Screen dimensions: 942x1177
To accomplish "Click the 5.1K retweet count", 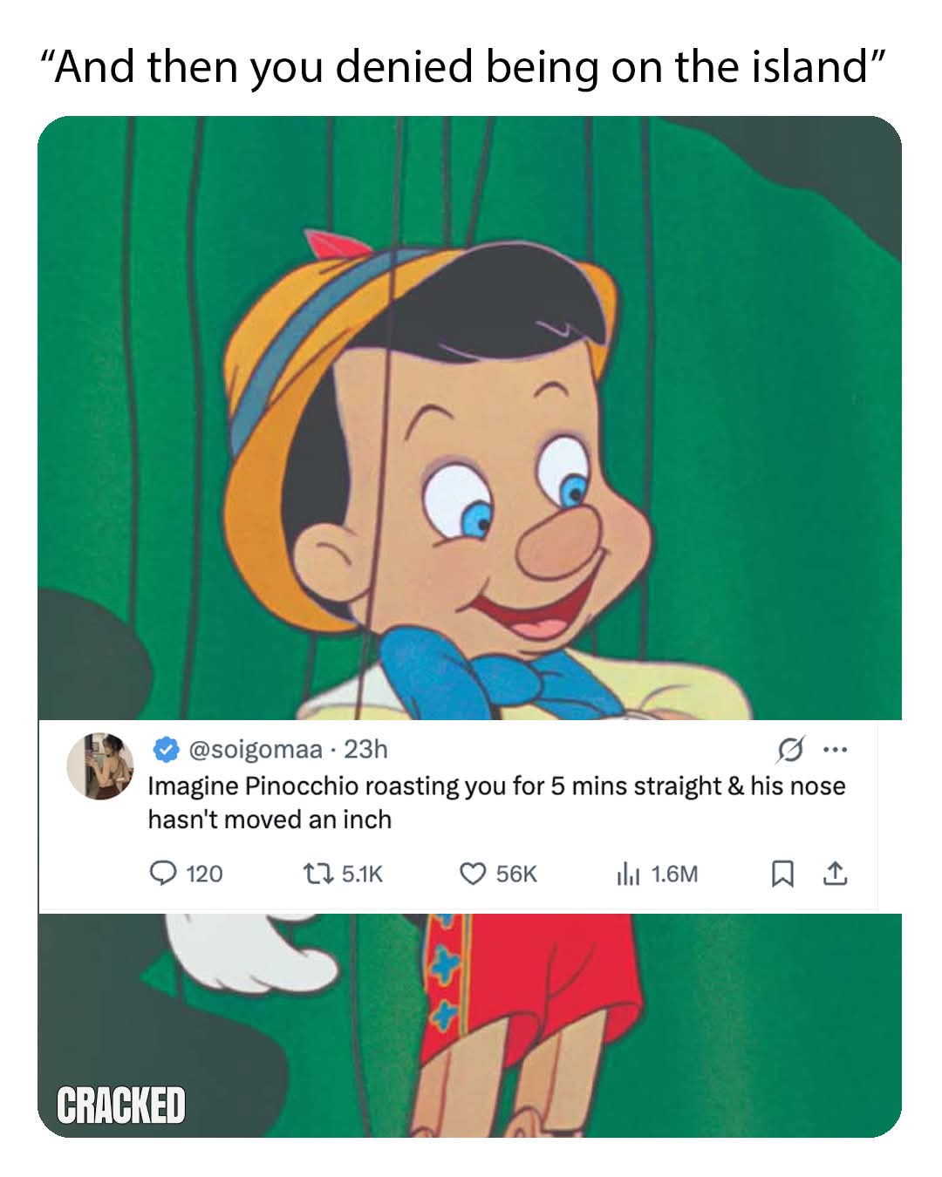I will tap(362, 874).
